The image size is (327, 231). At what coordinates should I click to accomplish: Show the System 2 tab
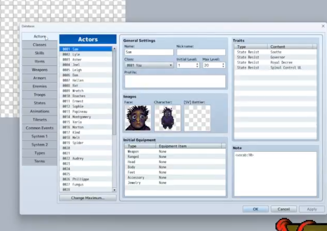39,145
